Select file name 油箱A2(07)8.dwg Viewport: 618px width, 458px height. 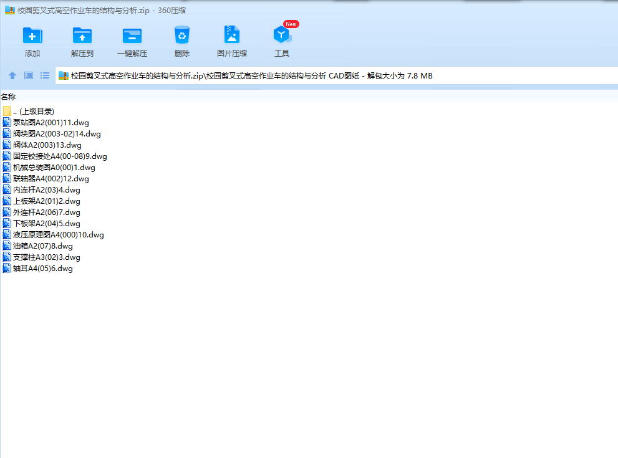coord(43,246)
